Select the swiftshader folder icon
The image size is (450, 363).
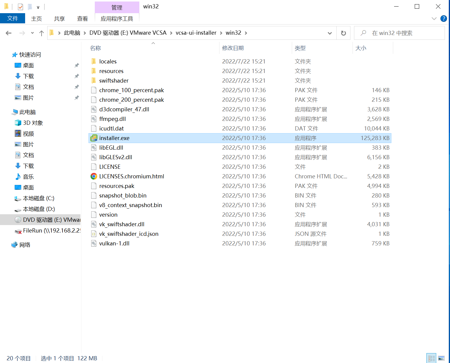94,81
